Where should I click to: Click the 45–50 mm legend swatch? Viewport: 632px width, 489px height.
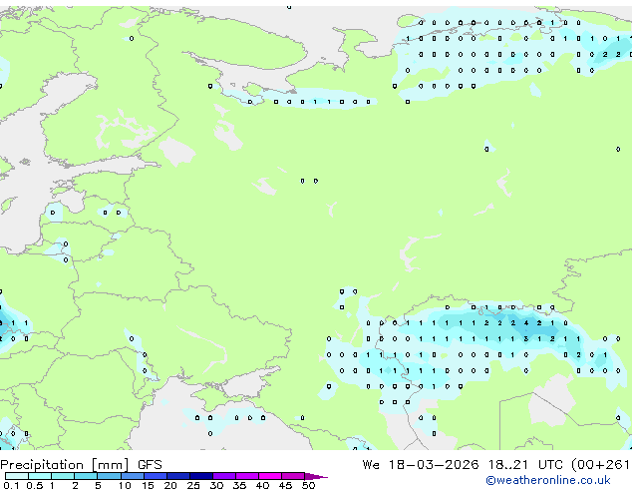click(x=293, y=476)
